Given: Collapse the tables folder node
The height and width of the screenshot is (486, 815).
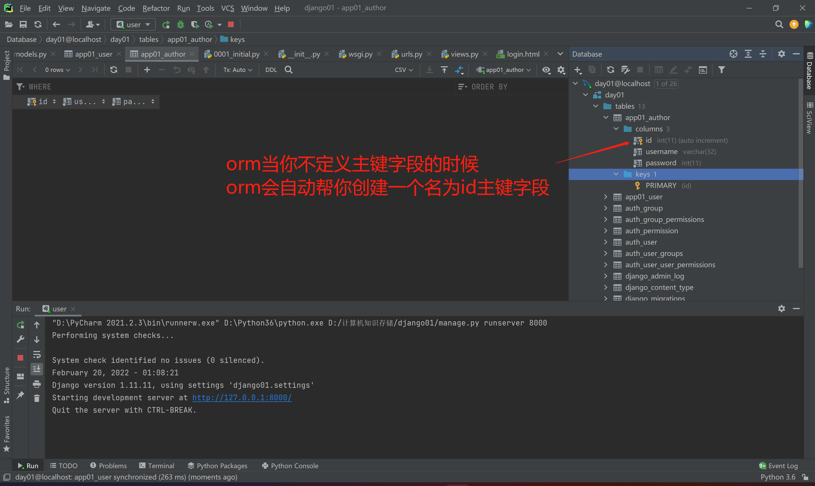Looking at the screenshot, I should coord(596,106).
